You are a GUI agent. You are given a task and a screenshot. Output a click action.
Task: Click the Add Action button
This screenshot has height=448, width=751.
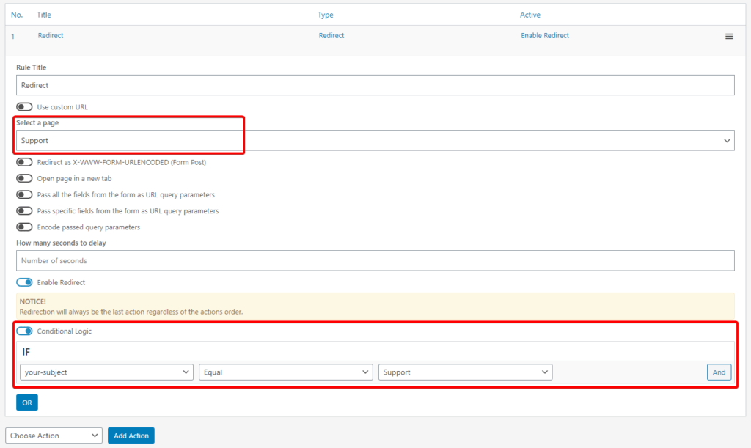point(131,435)
